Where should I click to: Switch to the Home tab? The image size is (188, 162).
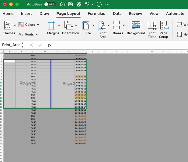(8, 14)
